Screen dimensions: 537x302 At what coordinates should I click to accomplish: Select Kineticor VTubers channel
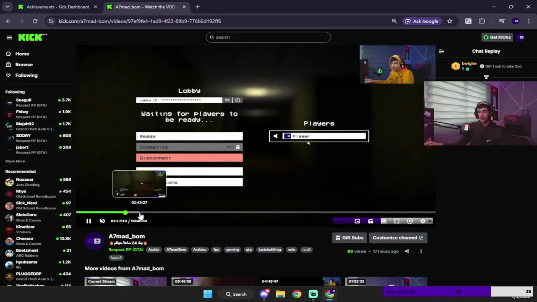coord(38,229)
